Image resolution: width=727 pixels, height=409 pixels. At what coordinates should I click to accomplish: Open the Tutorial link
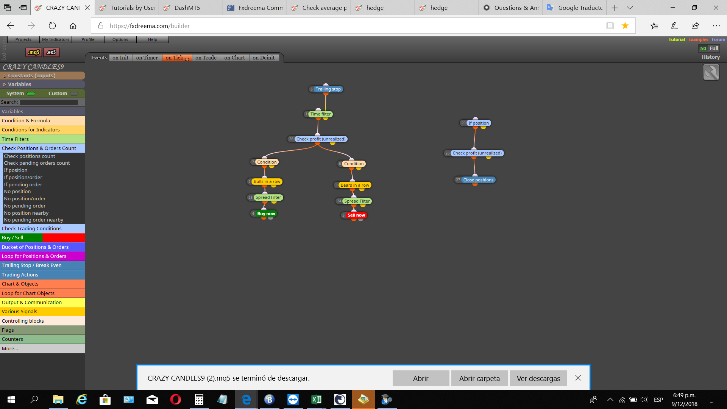[x=677, y=39]
